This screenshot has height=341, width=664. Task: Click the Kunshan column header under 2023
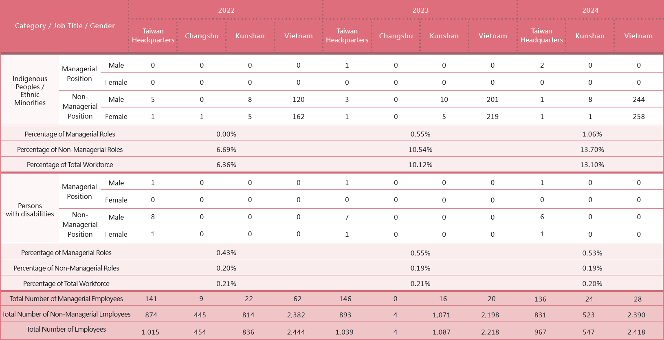(444, 36)
